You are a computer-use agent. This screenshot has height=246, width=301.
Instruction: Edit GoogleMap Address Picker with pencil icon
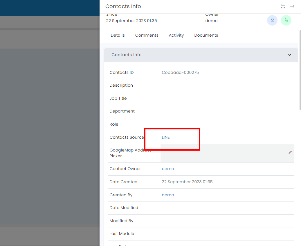click(x=290, y=153)
